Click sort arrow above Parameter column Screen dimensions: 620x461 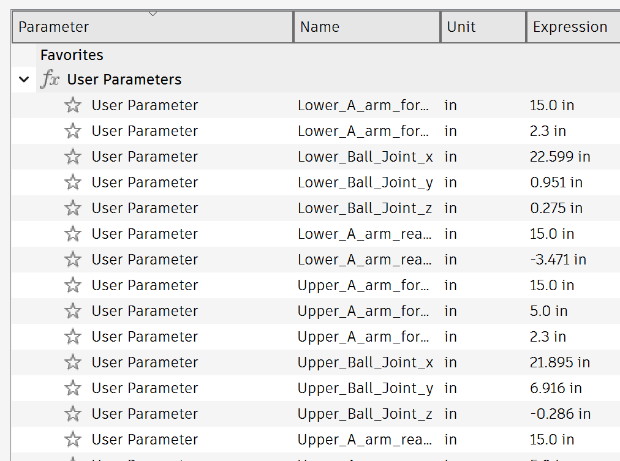(153, 13)
